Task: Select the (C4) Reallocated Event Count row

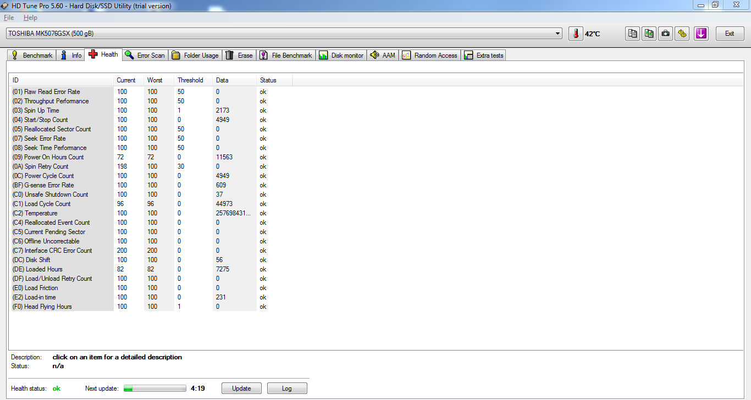Action: (x=151, y=223)
